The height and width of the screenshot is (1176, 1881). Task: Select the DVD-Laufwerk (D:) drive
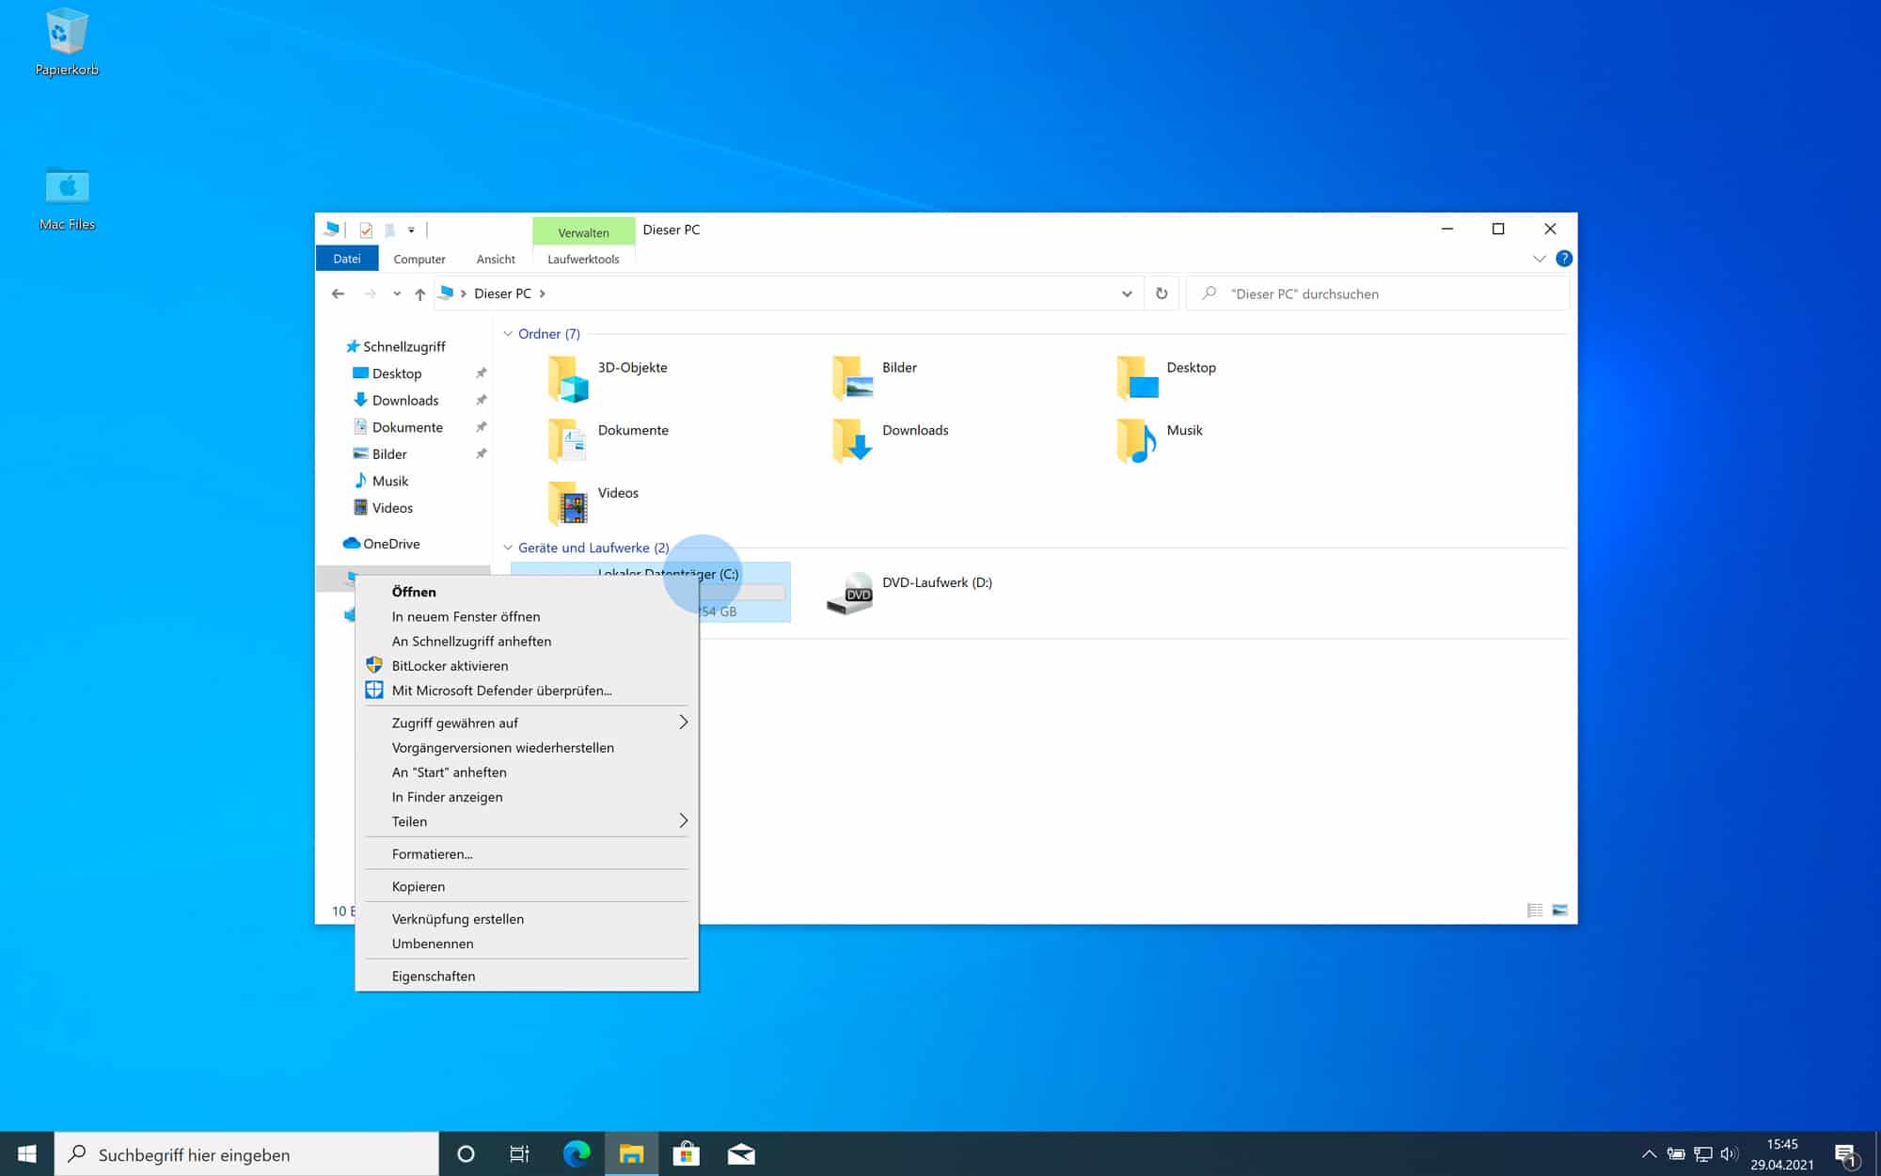[x=909, y=593]
